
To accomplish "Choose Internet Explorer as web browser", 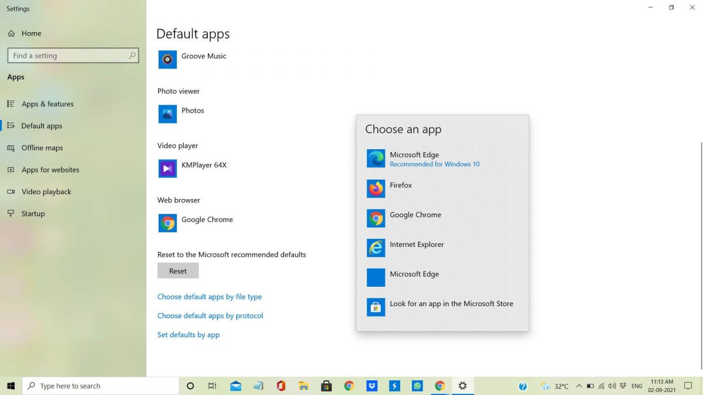I will (417, 247).
